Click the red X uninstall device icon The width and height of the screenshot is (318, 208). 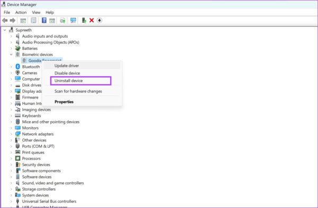pyautogui.click(x=92, y=20)
